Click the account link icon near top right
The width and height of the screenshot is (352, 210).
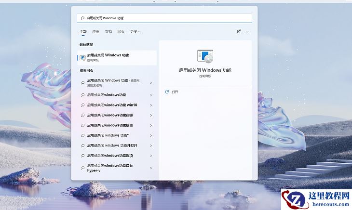click(x=239, y=31)
